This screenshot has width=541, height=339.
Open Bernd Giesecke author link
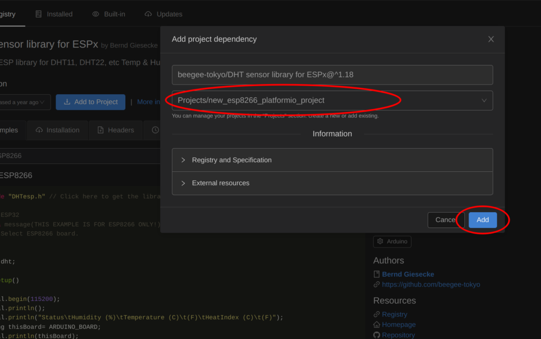click(x=407, y=274)
